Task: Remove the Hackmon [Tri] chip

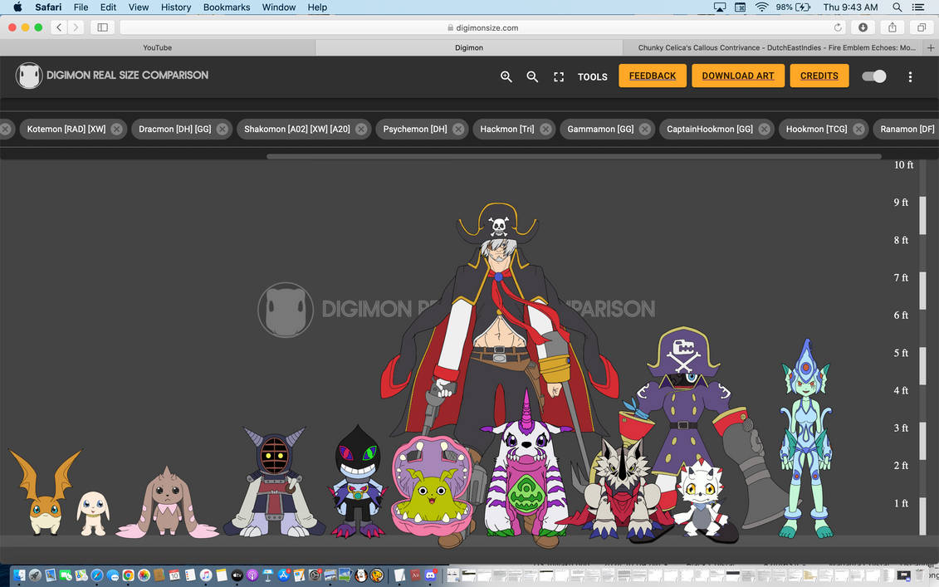Action: [x=545, y=129]
